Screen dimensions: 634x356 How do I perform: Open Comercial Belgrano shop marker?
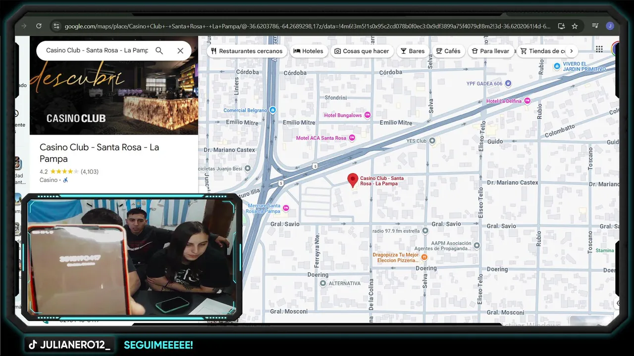click(272, 110)
